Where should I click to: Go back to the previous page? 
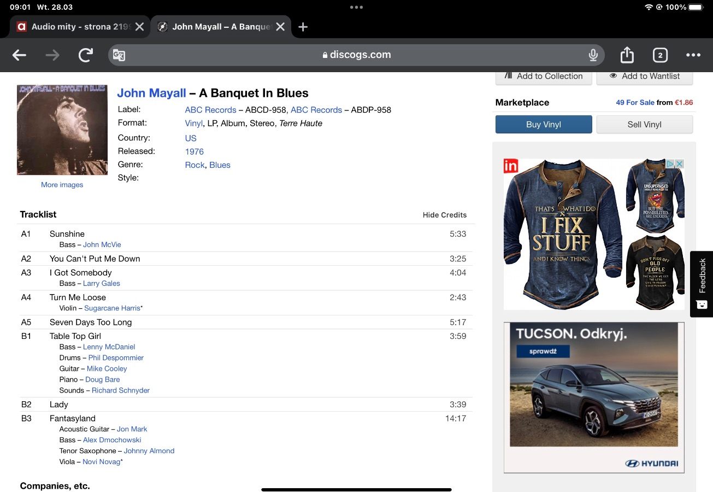(20, 55)
